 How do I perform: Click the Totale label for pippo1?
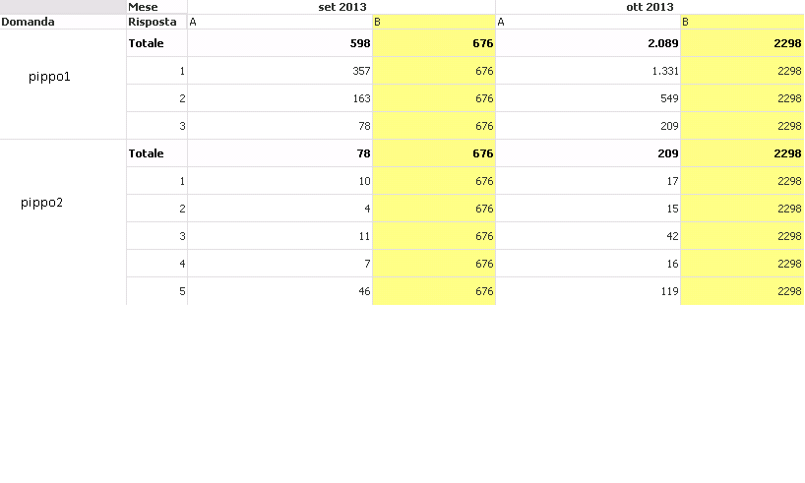click(x=147, y=43)
